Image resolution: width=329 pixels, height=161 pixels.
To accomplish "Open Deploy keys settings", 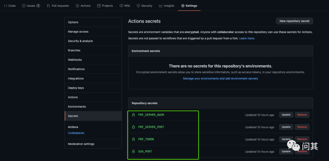I will point(93,88).
